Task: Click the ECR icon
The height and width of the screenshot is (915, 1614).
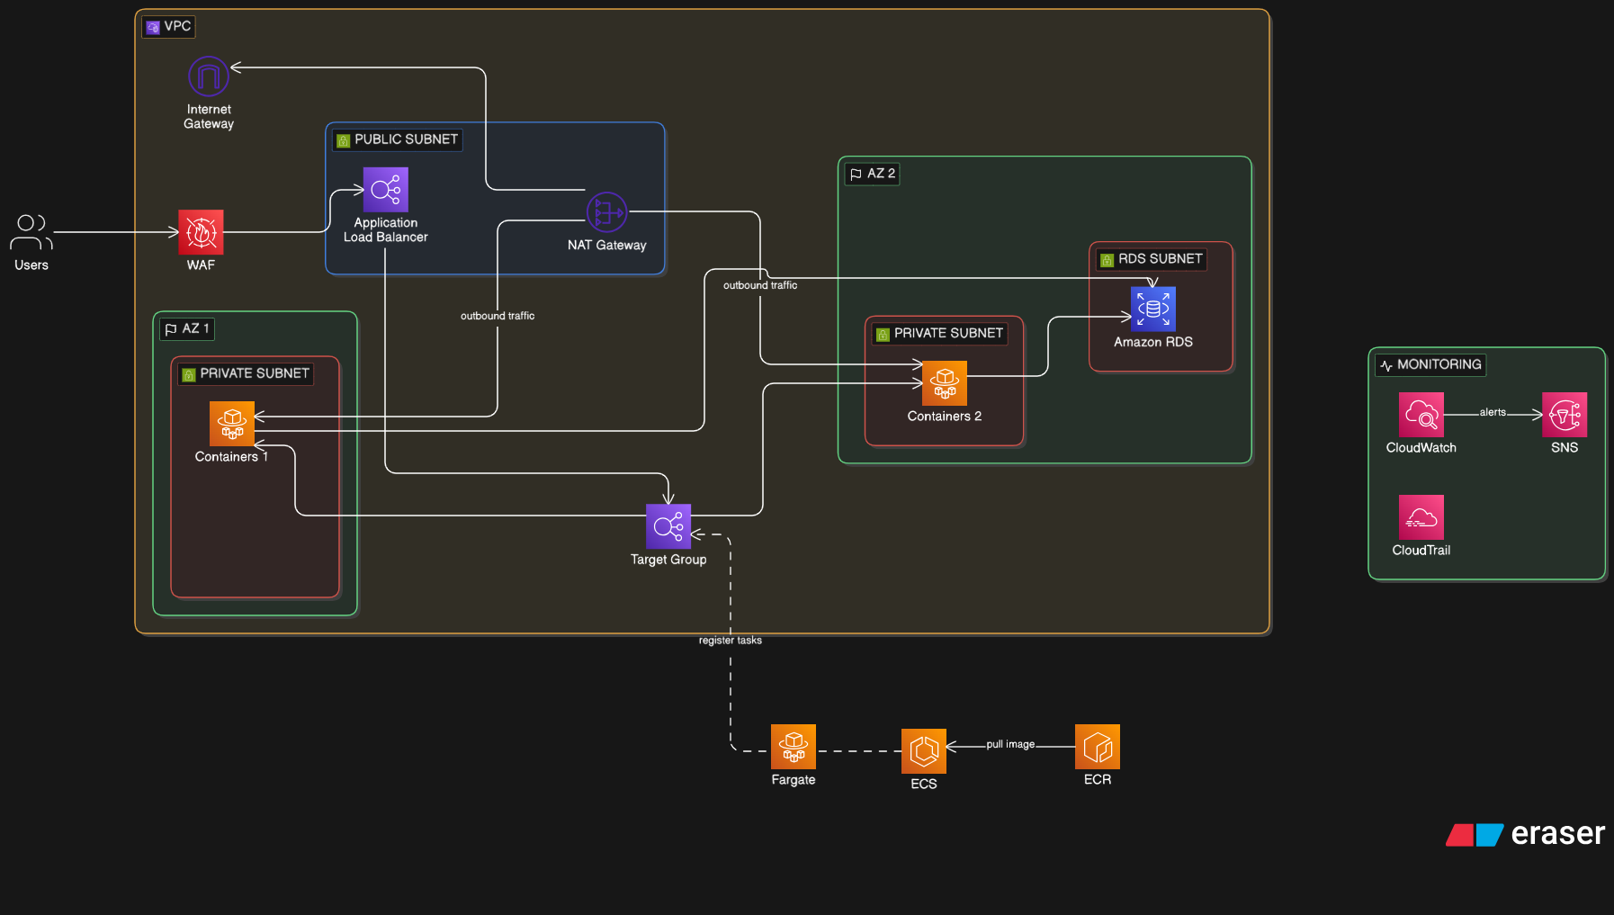Action: 1098,747
